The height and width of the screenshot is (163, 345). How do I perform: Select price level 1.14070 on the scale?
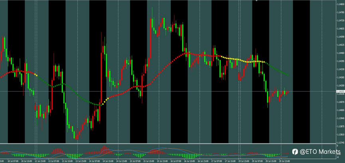(x=341, y=102)
